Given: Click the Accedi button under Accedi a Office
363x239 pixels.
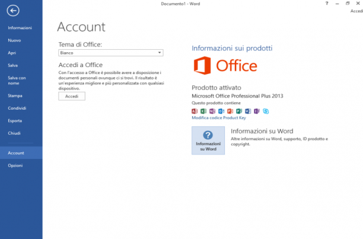Looking at the screenshot, I should tap(72, 96).
